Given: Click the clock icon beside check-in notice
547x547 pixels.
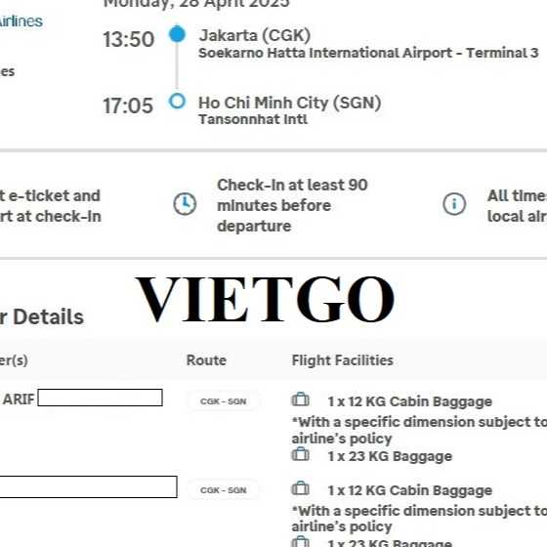Looking at the screenshot, I should point(185,204).
